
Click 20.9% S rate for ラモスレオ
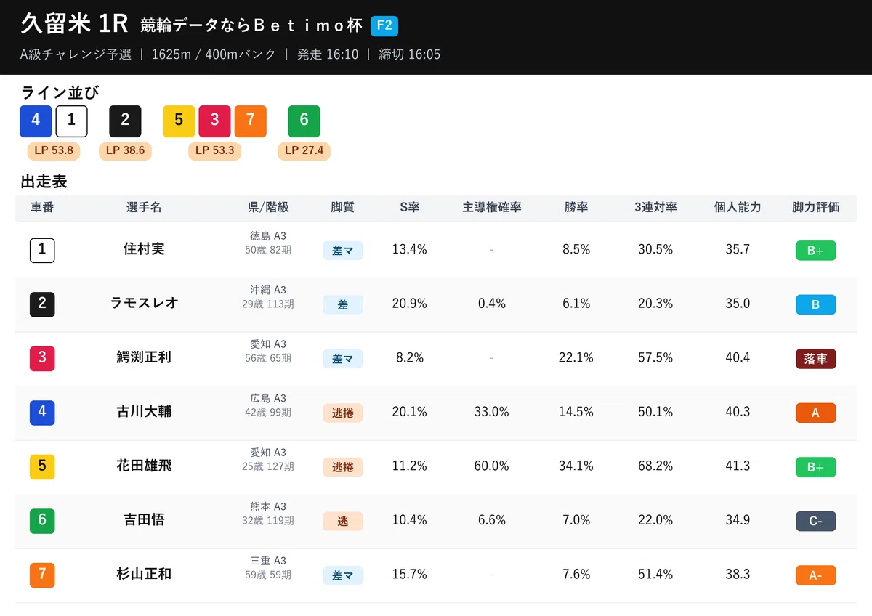410,303
